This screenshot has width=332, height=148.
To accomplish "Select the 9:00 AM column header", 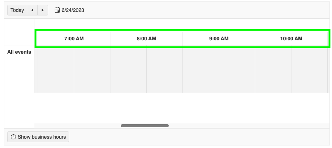I will (x=219, y=39).
